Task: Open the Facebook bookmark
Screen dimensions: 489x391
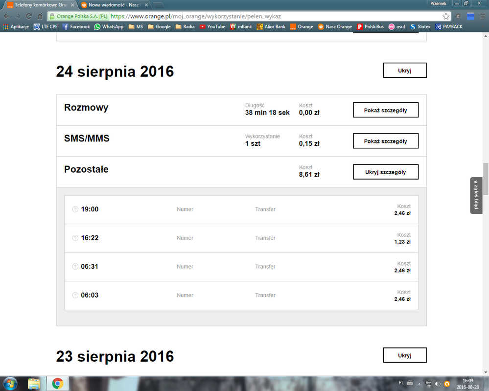Action: (x=76, y=27)
